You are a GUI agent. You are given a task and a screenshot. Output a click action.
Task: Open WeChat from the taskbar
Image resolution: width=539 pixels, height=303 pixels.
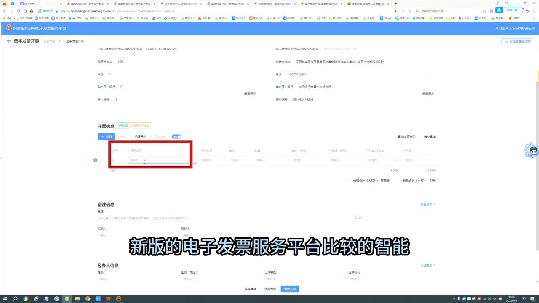click(67, 299)
